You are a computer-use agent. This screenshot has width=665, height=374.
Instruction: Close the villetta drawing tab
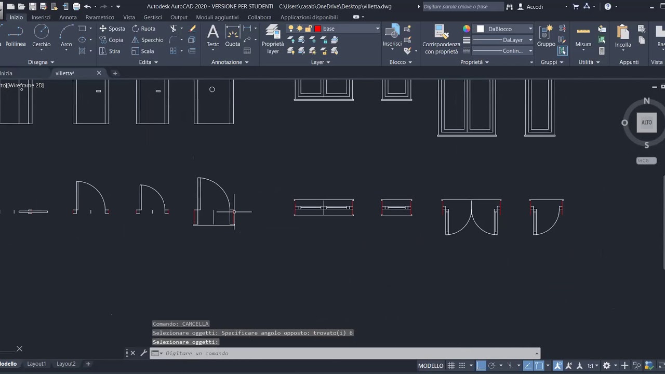[99, 73]
